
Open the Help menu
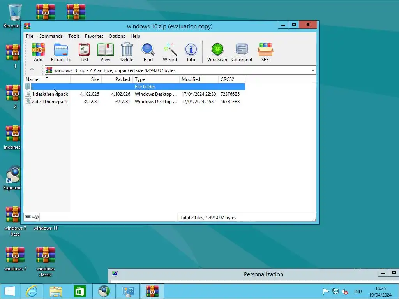tap(135, 36)
